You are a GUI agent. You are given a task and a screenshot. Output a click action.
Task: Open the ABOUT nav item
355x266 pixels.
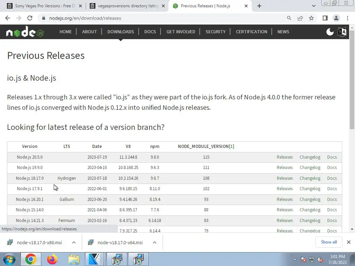click(x=89, y=32)
